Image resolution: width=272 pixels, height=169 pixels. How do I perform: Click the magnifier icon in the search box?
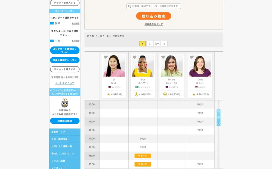129,6
